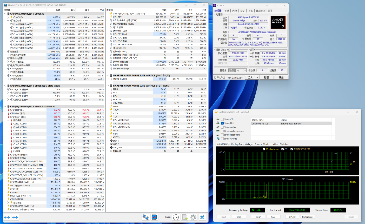
Task: Click HWiNFO clock reset timer icon
Action: 176,217
